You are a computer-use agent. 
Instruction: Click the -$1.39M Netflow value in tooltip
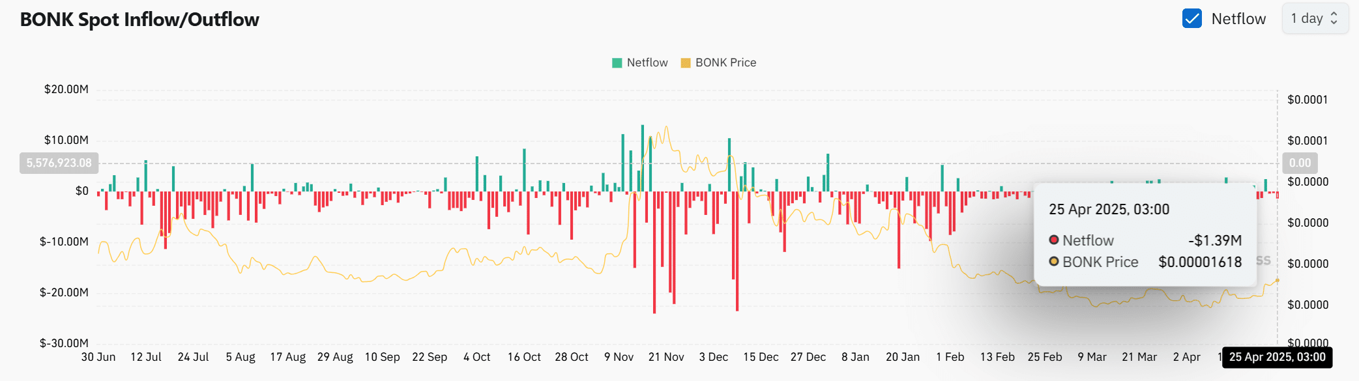click(1214, 240)
